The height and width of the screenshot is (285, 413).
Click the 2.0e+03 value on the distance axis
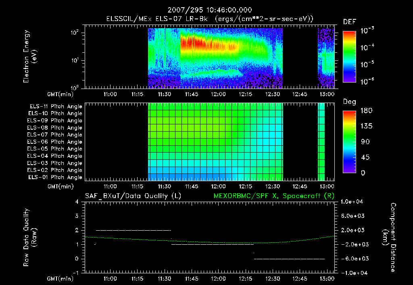click(x=353, y=230)
